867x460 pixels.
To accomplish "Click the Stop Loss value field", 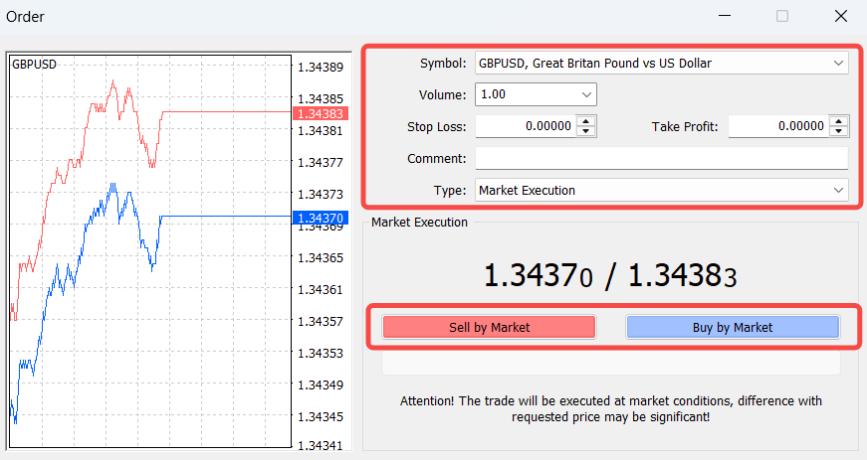I will click(525, 126).
